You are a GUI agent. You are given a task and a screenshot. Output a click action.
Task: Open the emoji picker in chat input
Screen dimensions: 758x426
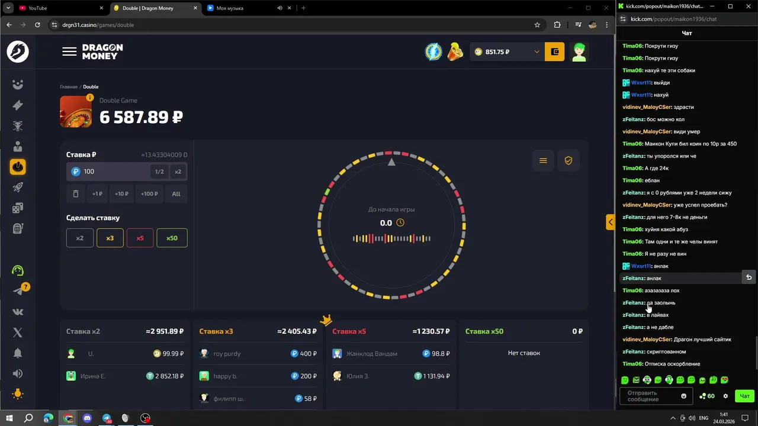coord(684,396)
